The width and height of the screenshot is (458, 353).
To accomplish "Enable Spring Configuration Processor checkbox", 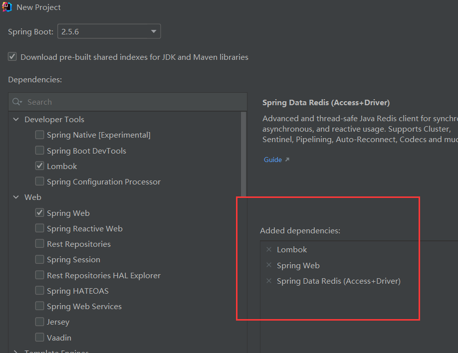I will [40, 181].
